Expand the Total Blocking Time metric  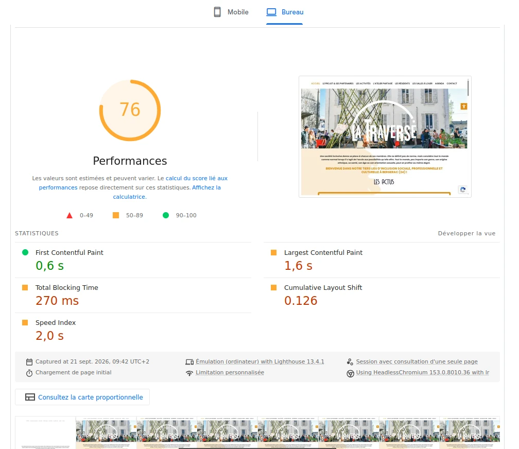133,295
